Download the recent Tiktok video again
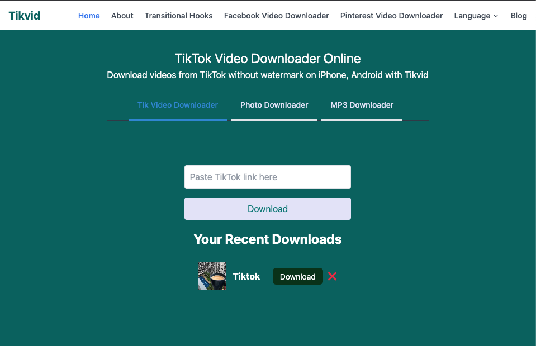The width and height of the screenshot is (536, 346). 298,276
